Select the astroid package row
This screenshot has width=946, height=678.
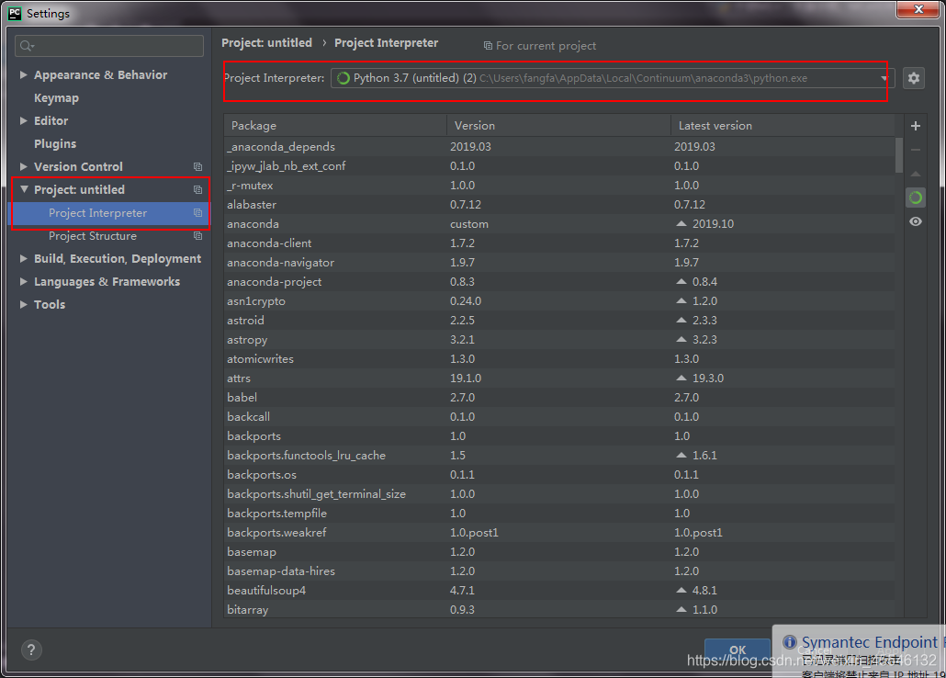click(x=559, y=321)
